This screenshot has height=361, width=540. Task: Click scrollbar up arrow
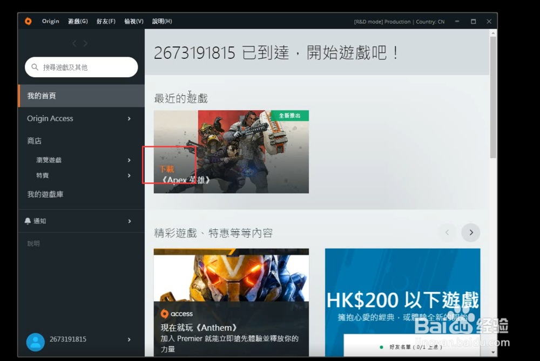click(493, 33)
